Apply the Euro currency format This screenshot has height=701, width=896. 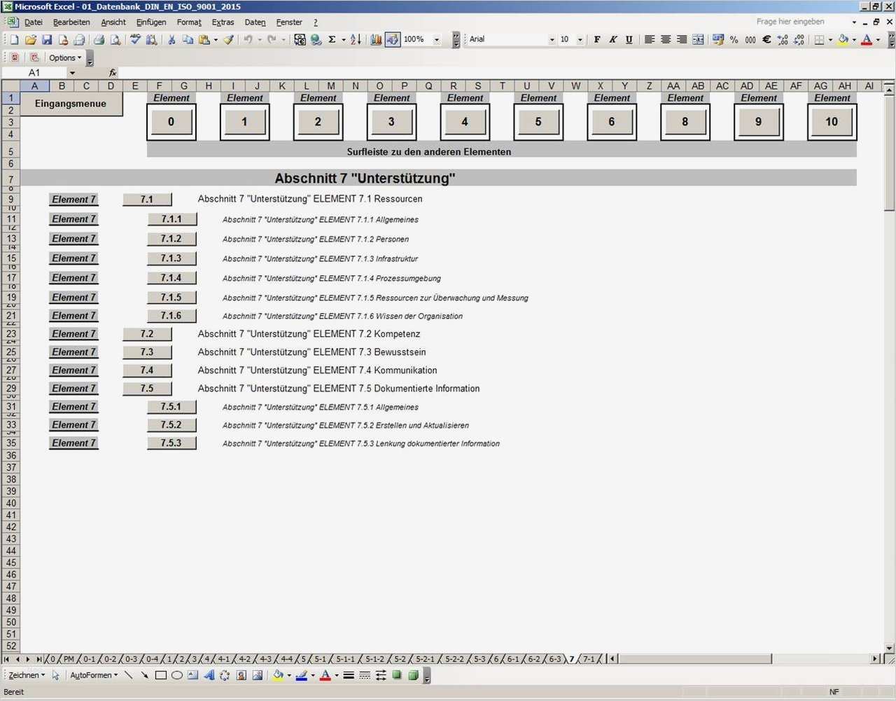tap(766, 40)
